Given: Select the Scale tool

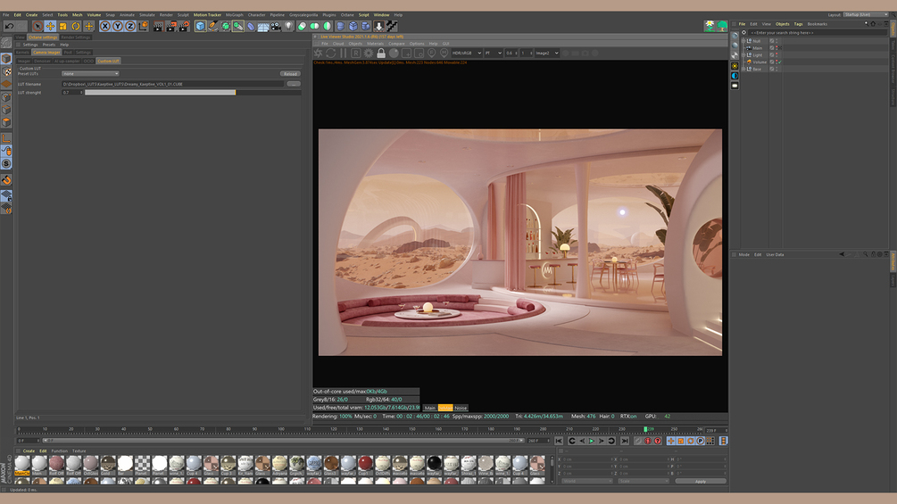Looking at the screenshot, I should click(x=63, y=26).
